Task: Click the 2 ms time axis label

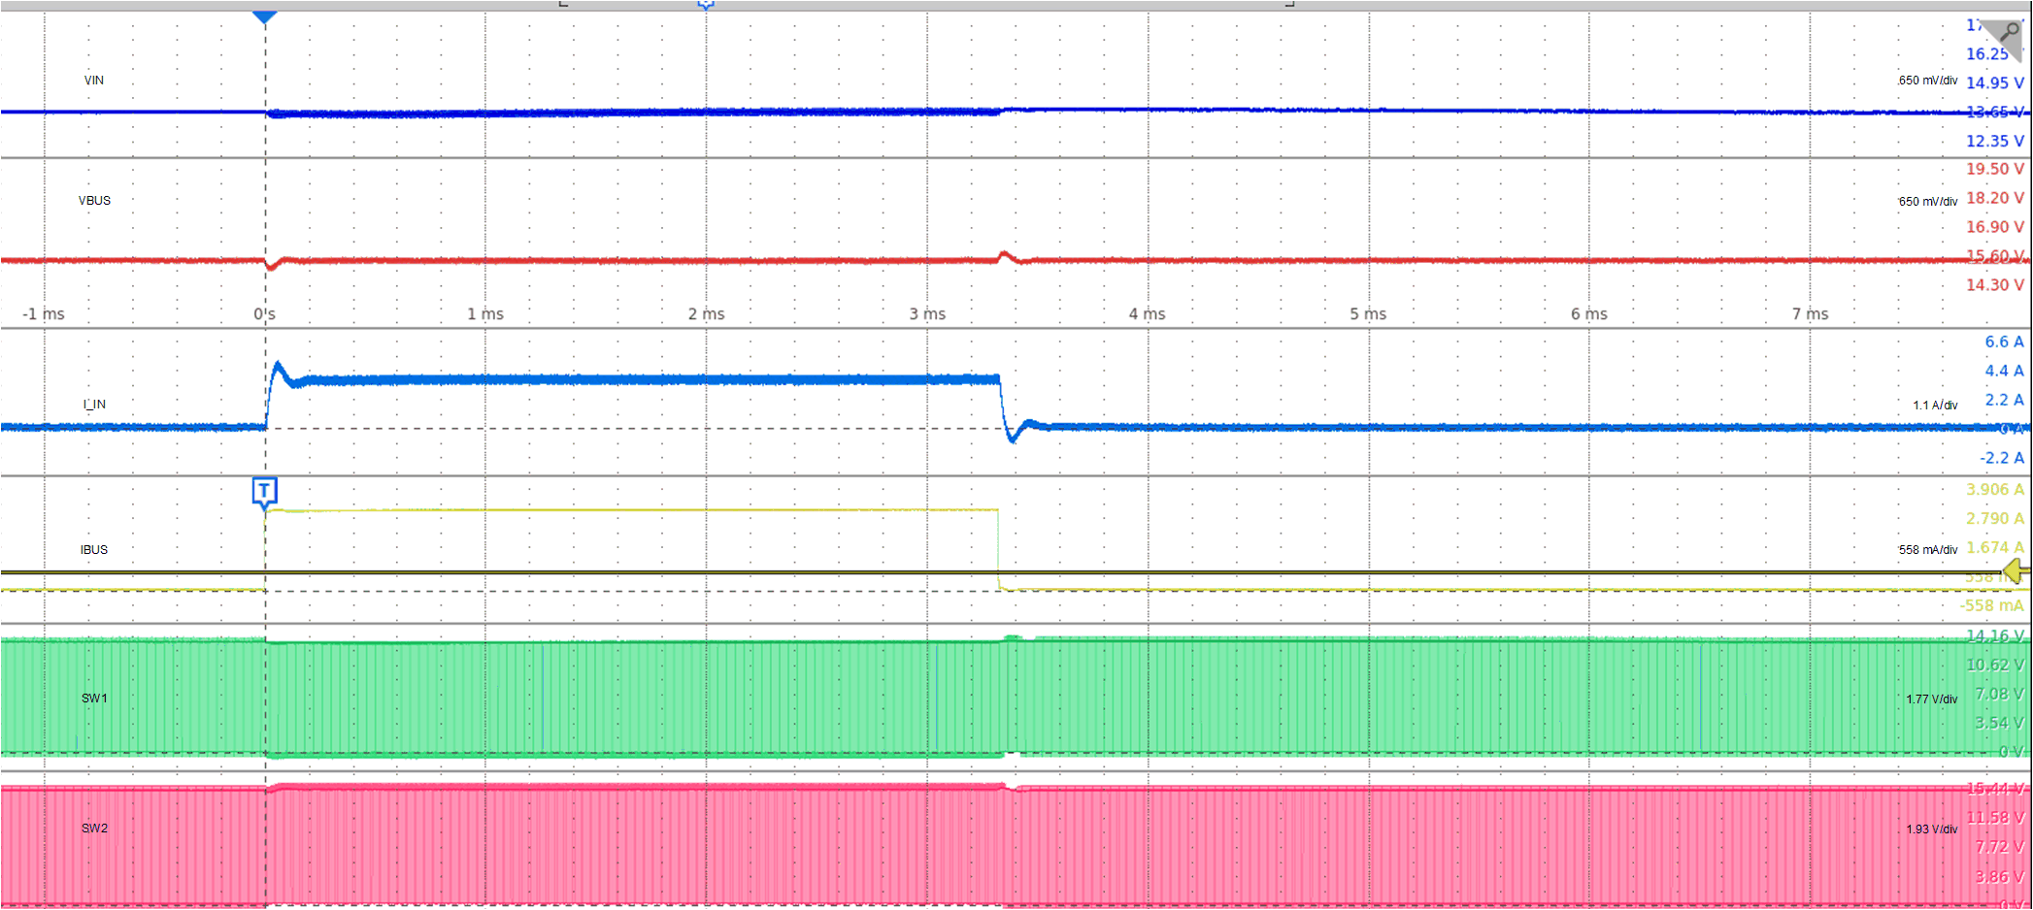Action: (707, 314)
